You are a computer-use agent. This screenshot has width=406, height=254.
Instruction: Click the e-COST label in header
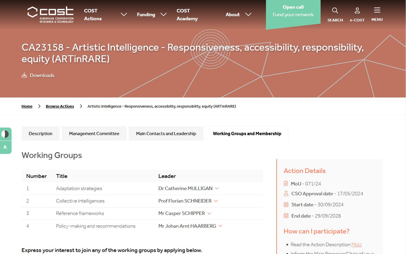[357, 20]
